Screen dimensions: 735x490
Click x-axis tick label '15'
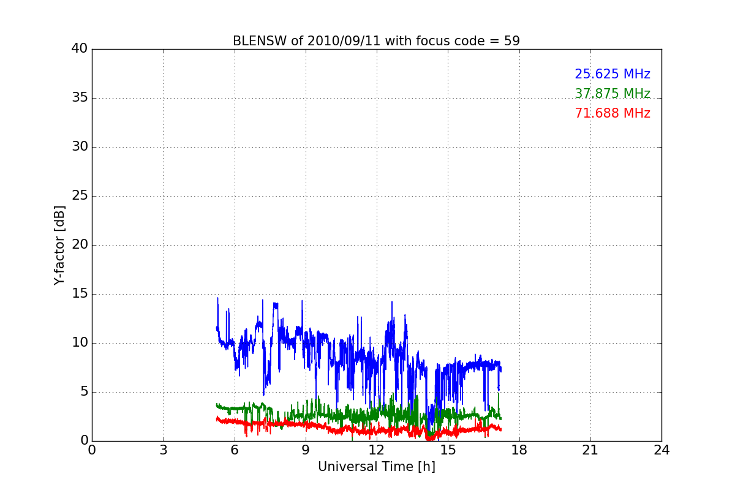coord(448,450)
